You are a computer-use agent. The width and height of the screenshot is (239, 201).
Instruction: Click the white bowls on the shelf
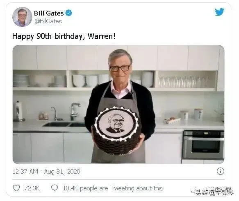tap(91, 81)
